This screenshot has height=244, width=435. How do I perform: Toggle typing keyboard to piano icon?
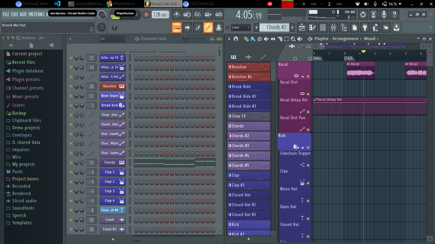click(177, 28)
